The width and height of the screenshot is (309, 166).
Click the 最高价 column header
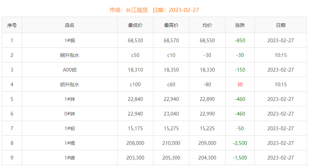(x=171, y=25)
